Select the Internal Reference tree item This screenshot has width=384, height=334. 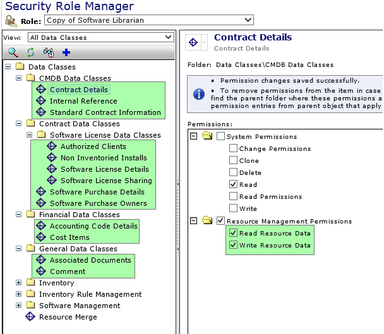pos(83,101)
